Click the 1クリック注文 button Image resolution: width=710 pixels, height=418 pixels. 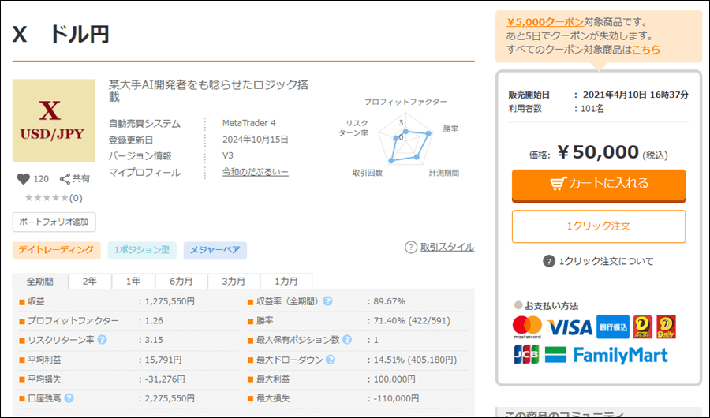coord(598,226)
